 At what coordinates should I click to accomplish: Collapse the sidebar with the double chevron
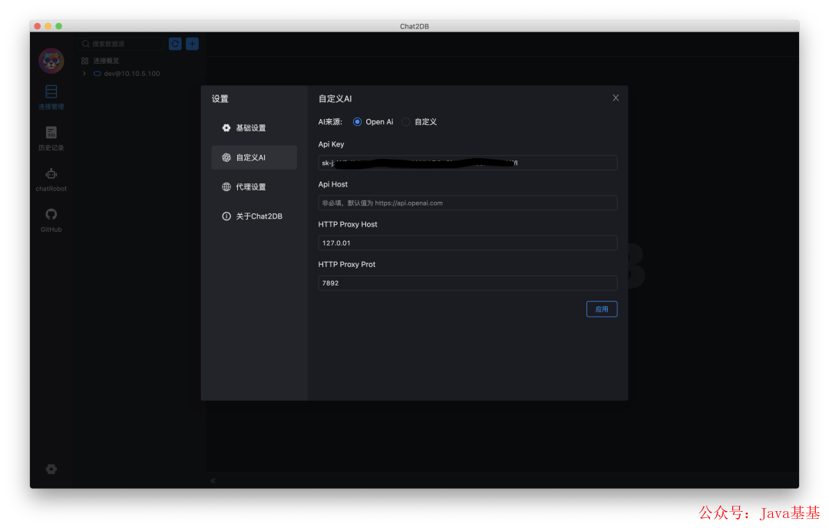point(213,480)
